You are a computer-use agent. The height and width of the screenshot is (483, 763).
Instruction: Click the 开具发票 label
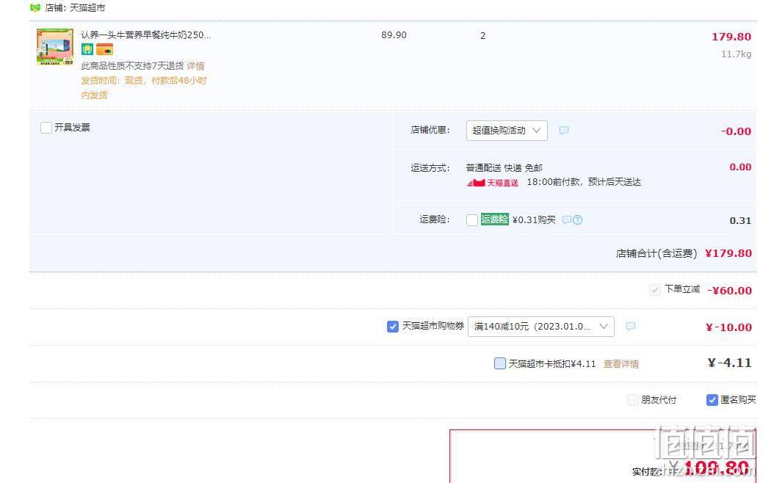pyautogui.click(x=72, y=128)
